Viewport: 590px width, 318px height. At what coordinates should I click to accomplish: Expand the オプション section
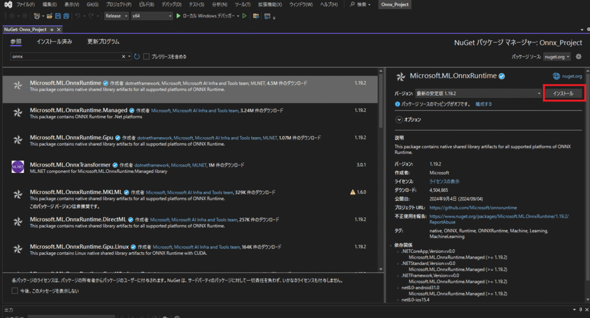point(399,119)
